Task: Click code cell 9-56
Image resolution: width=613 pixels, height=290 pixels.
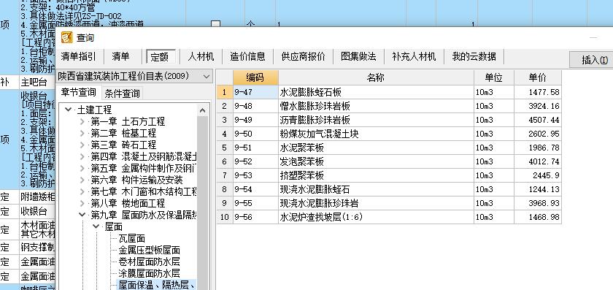Action: (255, 217)
